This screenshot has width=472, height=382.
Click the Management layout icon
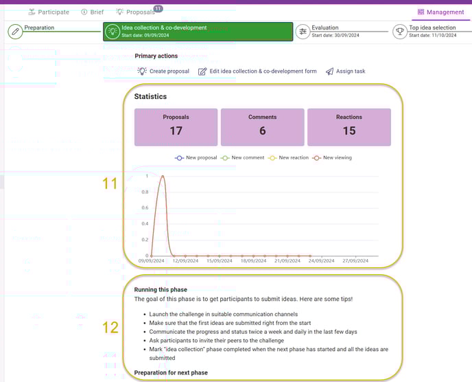[421, 12]
